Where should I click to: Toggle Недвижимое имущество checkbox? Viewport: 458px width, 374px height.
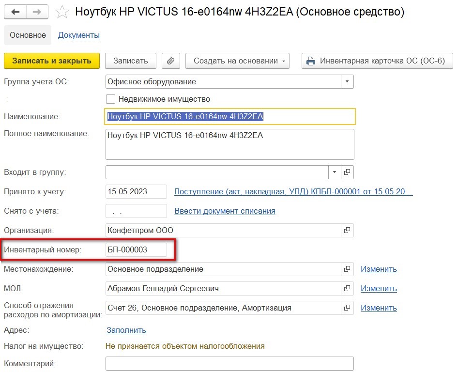click(110, 99)
